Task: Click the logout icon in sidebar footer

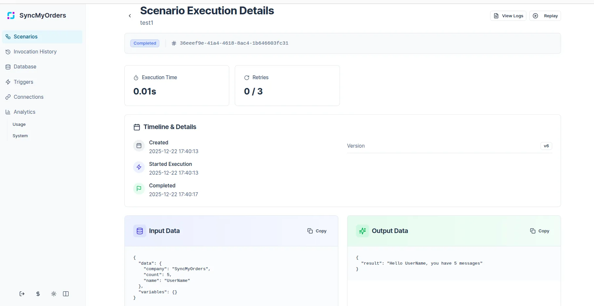Action: tap(22, 294)
